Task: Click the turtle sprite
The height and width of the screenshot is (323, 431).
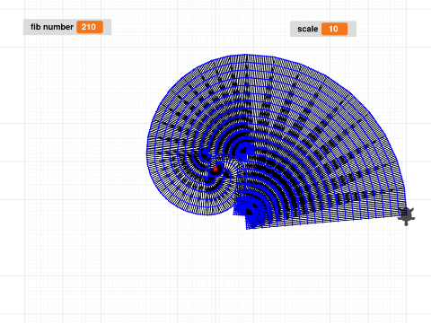Action: tap(407, 216)
